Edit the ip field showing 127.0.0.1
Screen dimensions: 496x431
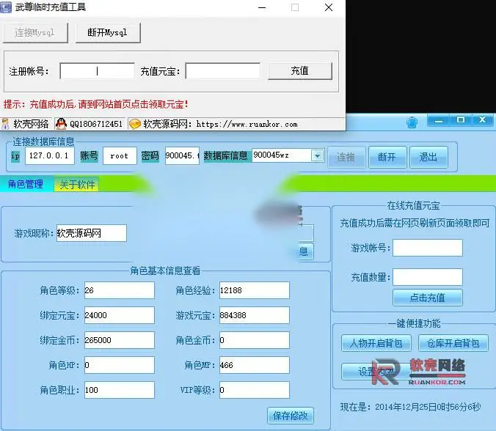(50, 155)
